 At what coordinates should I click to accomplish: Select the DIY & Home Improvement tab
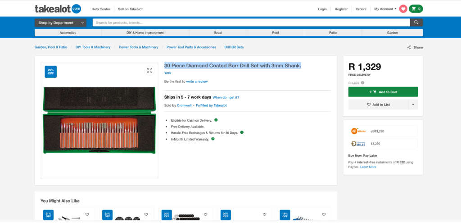pos(145,33)
